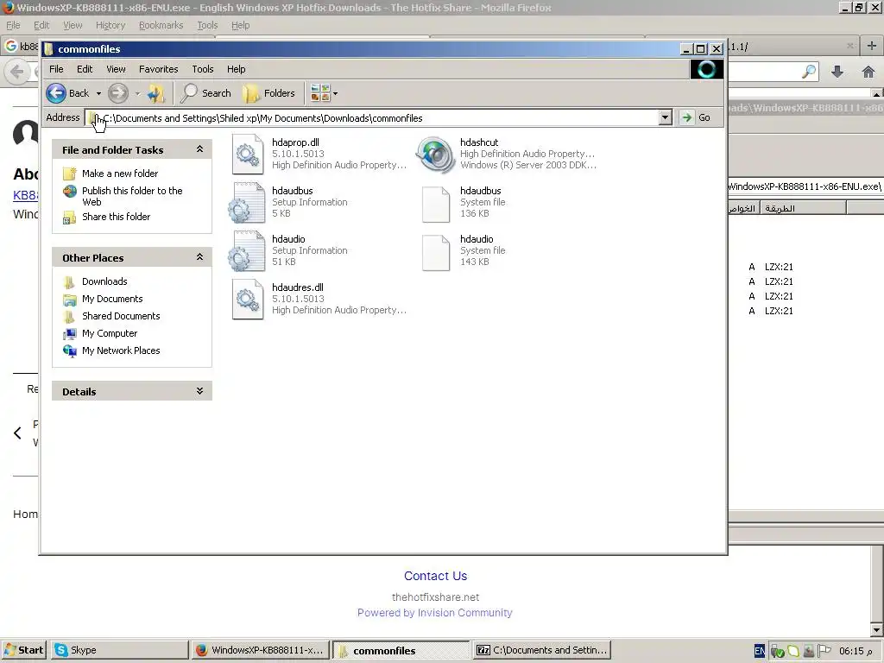Open the Edit menu in commonfiles window

[85, 69]
